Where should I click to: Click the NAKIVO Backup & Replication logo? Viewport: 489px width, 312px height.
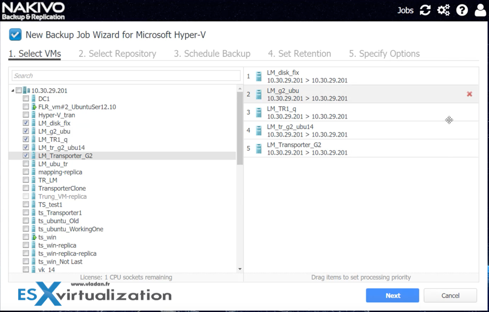[x=34, y=11]
